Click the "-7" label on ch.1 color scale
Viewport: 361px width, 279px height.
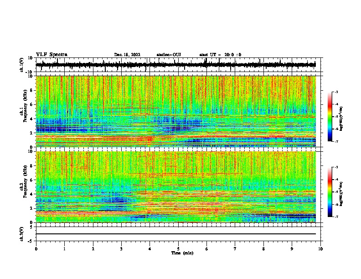coord(336,141)
